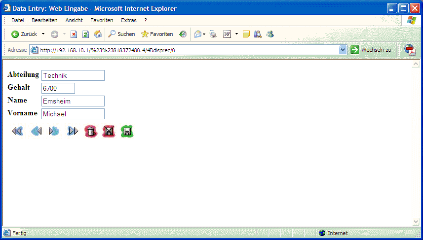The image size is (423, 240).
Task: Open the Extras menu
Action: pos(129,20)
